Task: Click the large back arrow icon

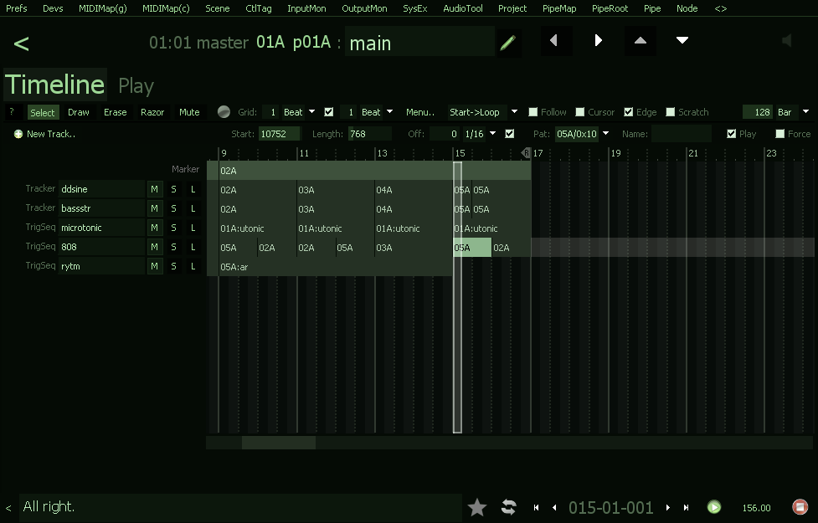Action: point(22,44)
